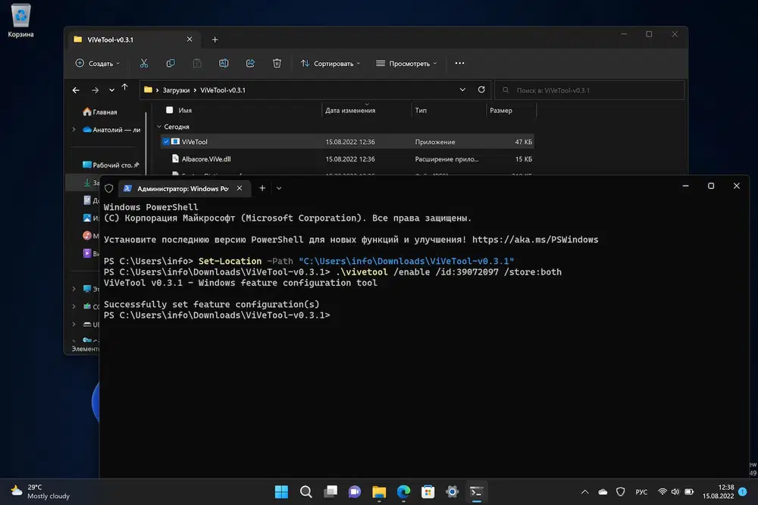Click the Copy icon in Explorer toolbar
Screen dimensions: 758x505
(x=171, y=64)
